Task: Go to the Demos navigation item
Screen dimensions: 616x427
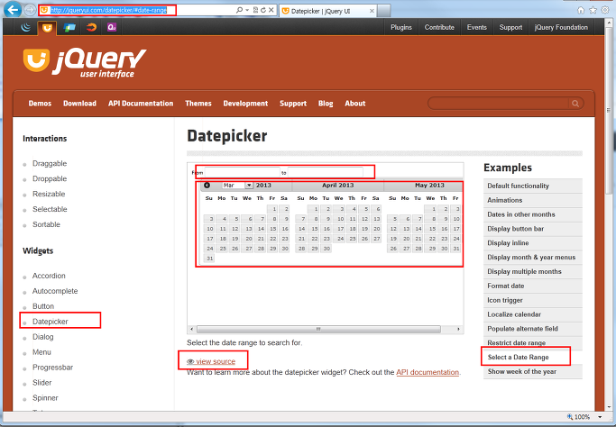Action: 40,104
